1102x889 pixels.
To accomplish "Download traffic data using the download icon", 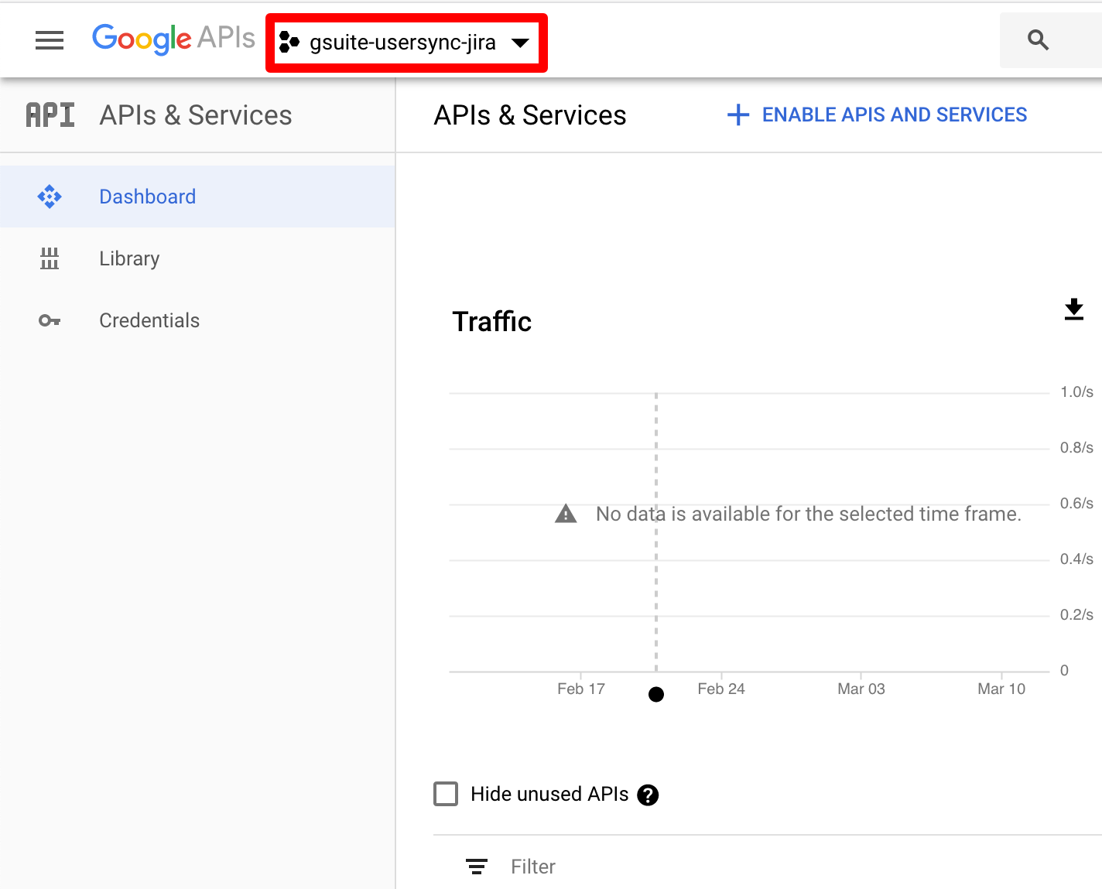I will click(x=1074, y=309).
